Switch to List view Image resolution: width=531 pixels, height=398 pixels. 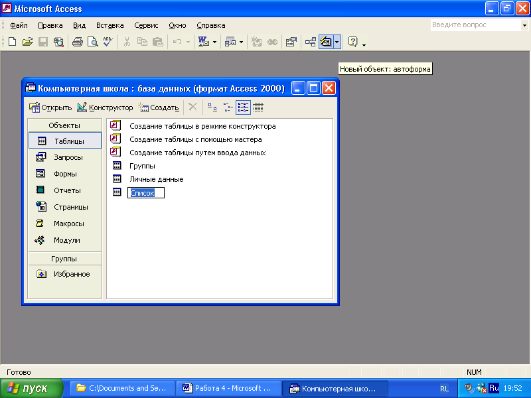tap(243, 107)
